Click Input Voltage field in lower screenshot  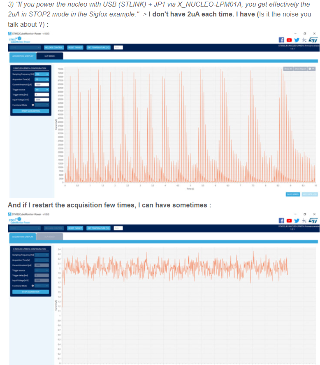point(42,281)
